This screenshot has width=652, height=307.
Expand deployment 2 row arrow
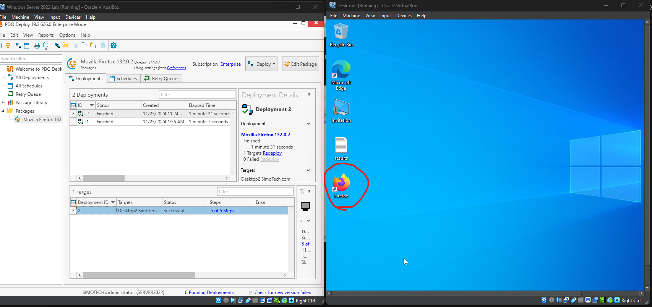pos(73,113)
